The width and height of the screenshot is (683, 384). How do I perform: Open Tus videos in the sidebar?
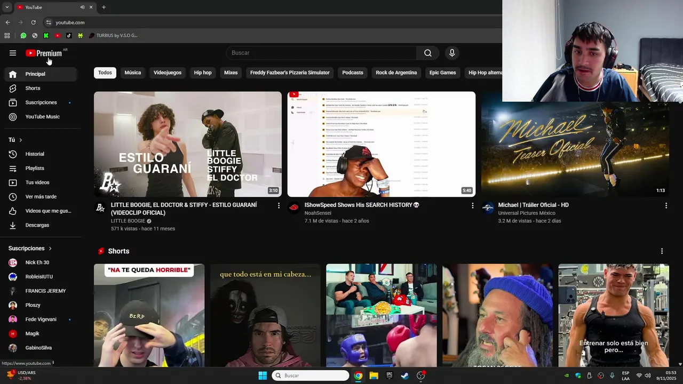click(x=41, y=182)
